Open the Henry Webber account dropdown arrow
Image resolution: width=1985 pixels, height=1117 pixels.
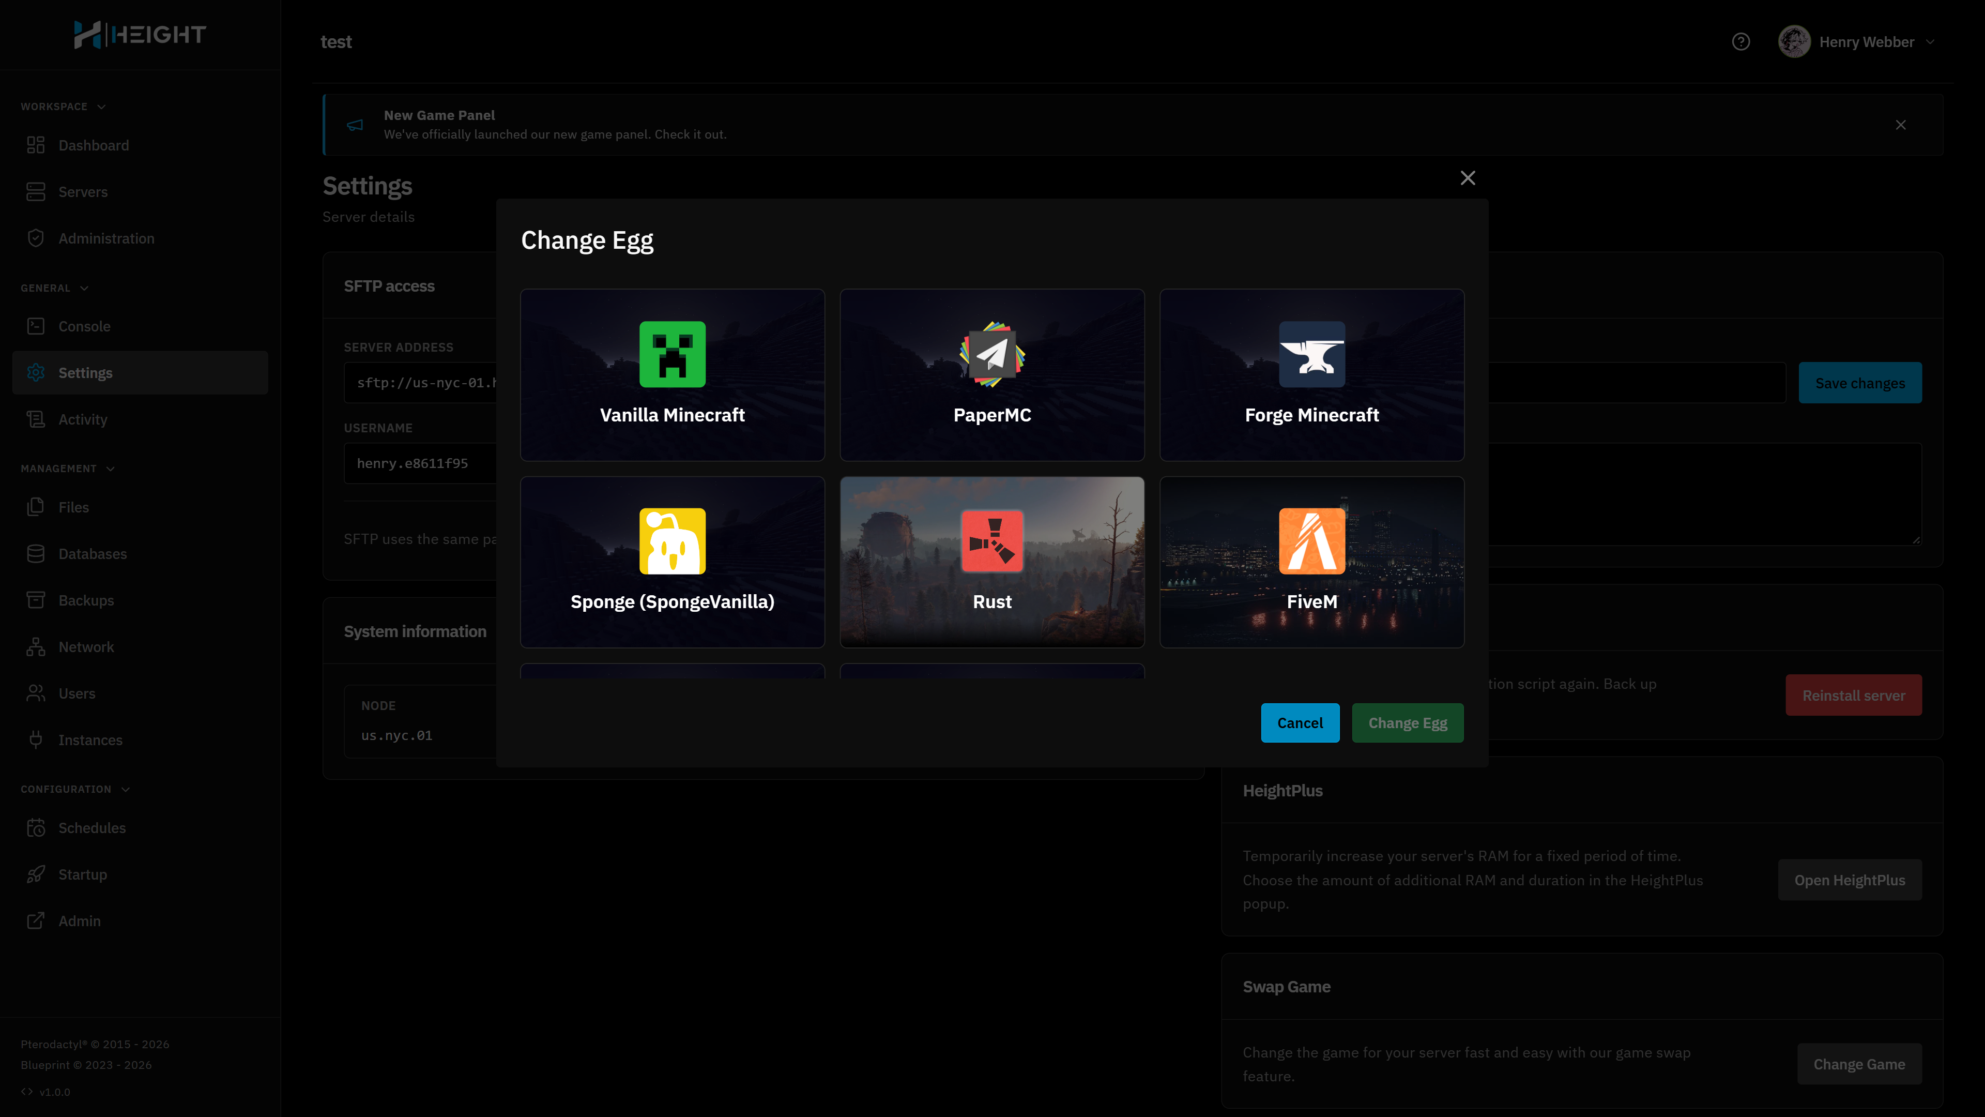[1930, 41]
